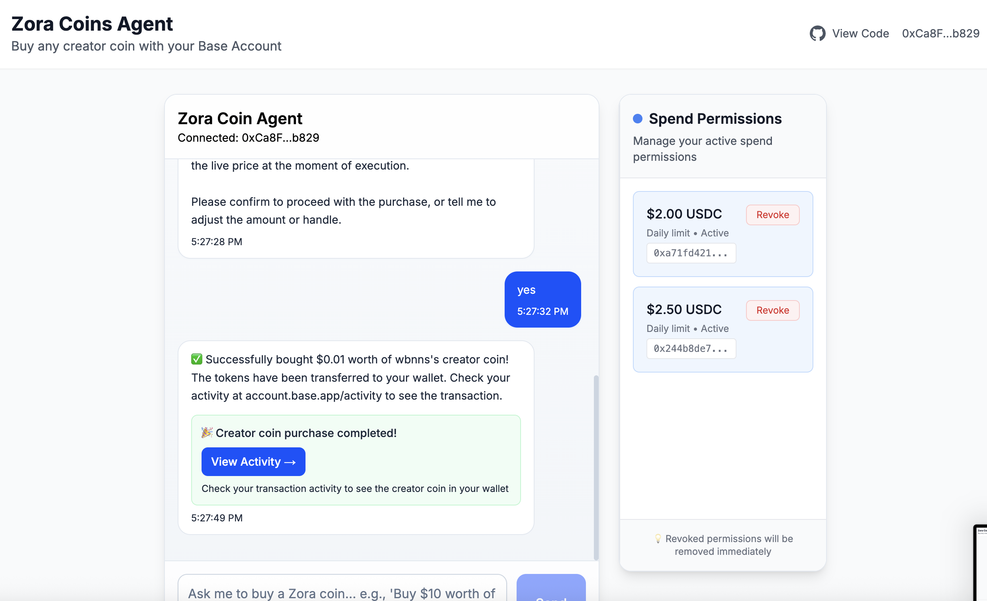Click the Zora Coins Agent page title
Viewport: 987px width, 601px height.
pos(92,23)
